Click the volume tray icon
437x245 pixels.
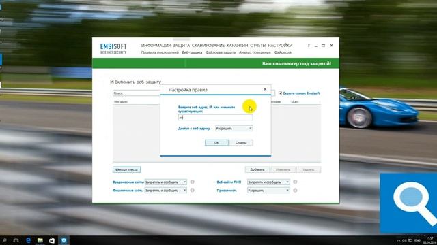[x=404, y=240]
